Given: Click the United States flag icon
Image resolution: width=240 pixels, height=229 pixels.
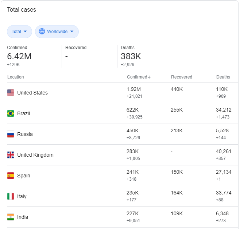Looking at the screenshot, I should tap(11, 93).
